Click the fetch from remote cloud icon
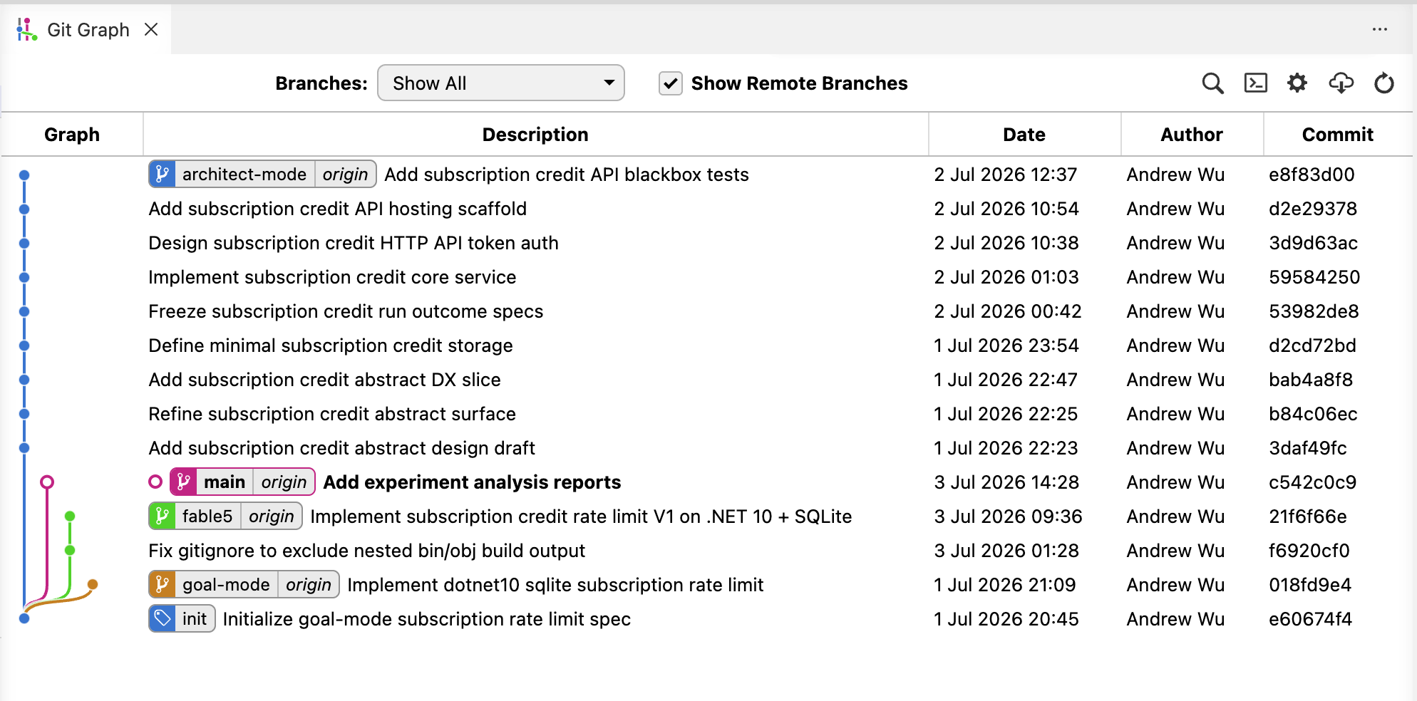 (x=1341, y=83)
